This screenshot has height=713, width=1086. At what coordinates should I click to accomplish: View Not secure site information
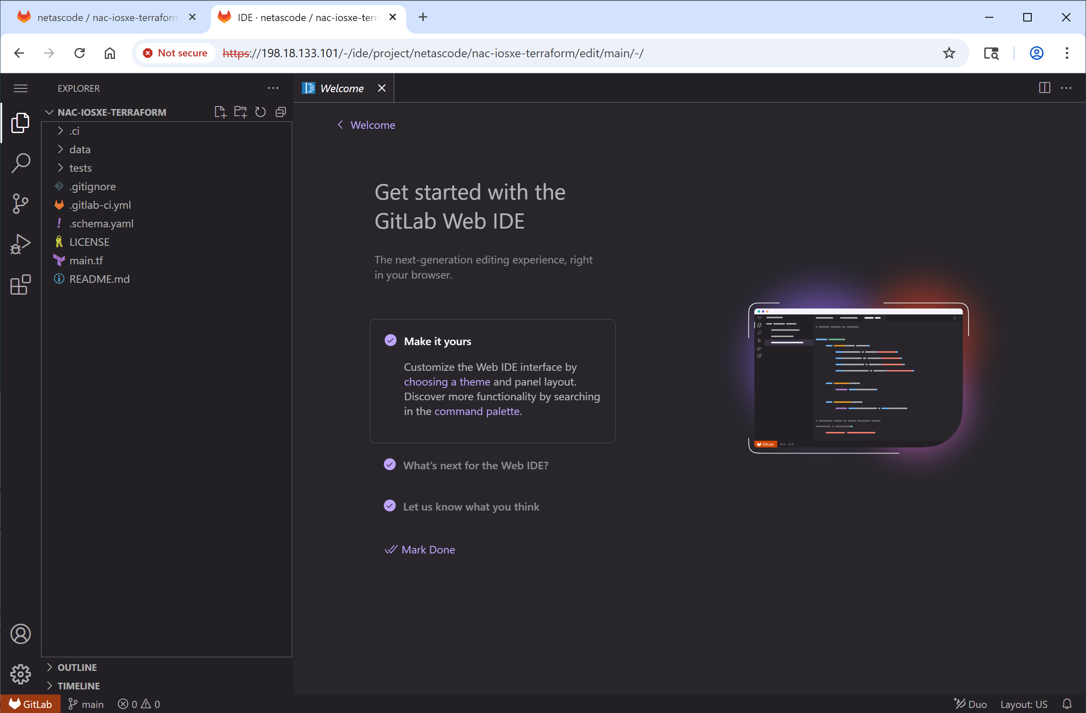[x=175, y=53]
